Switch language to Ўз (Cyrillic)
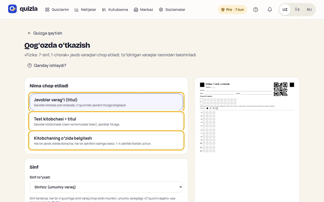The image size is (324, 202). [297, 10]
